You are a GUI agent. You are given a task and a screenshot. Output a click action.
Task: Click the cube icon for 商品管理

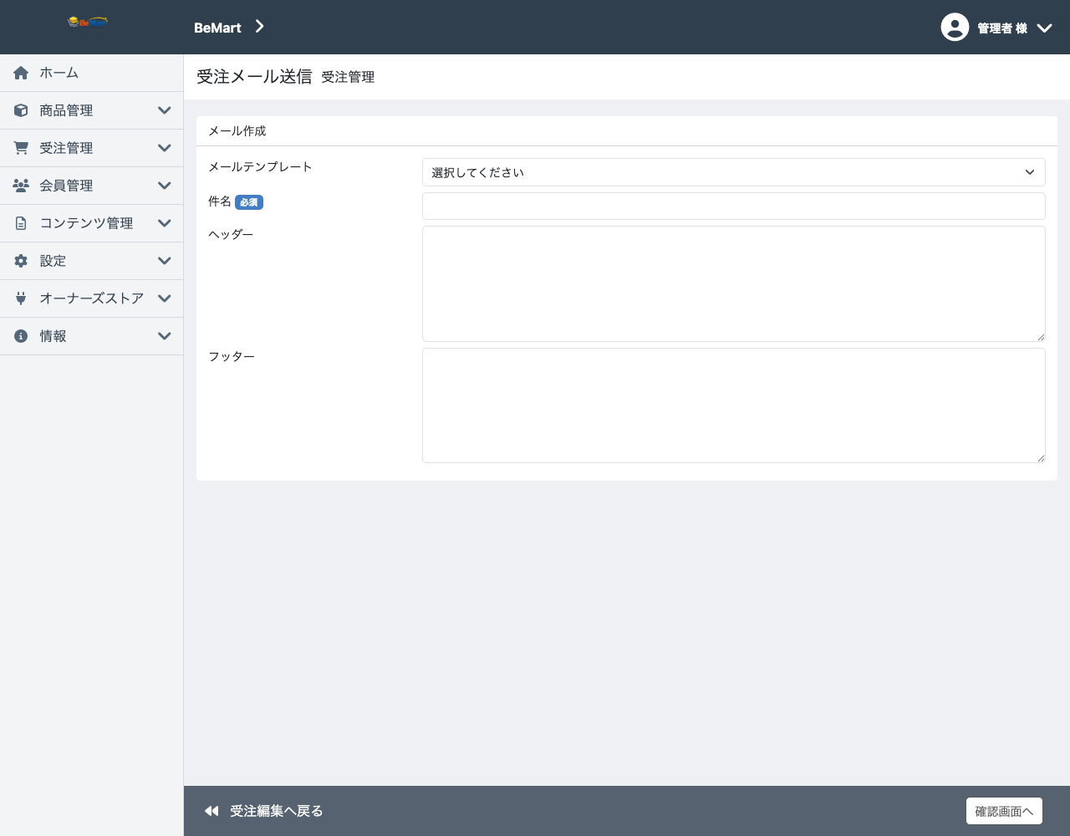coord(21,110)
